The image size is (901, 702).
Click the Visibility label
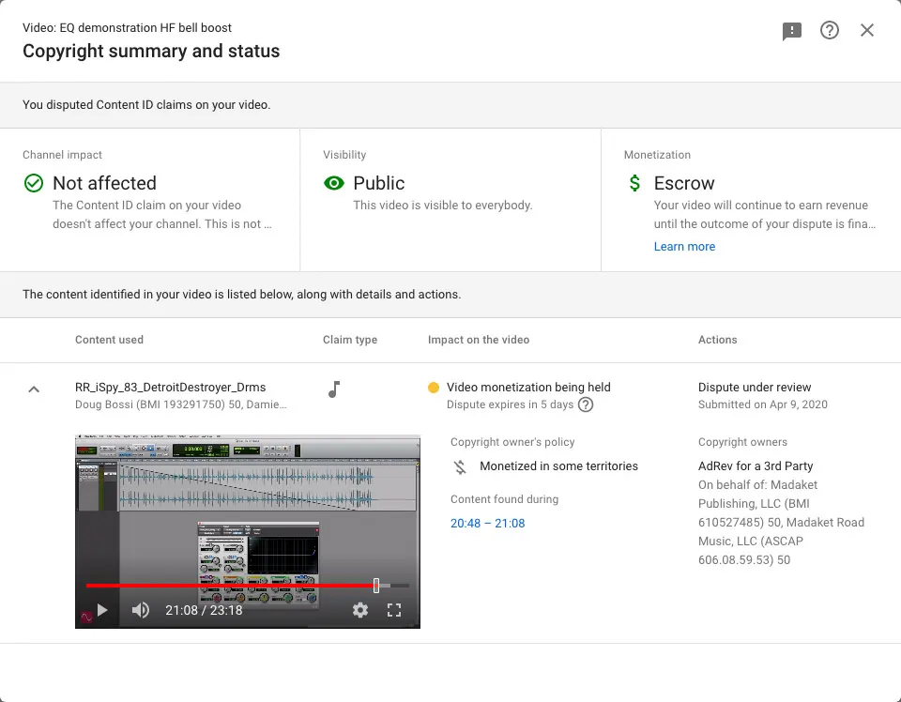tap(344, 155)
